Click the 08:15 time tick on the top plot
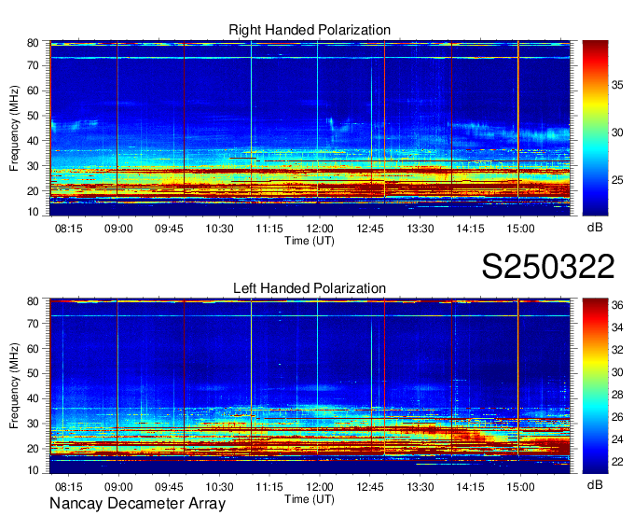Screen dimensions: 634x515 [68, 229]
